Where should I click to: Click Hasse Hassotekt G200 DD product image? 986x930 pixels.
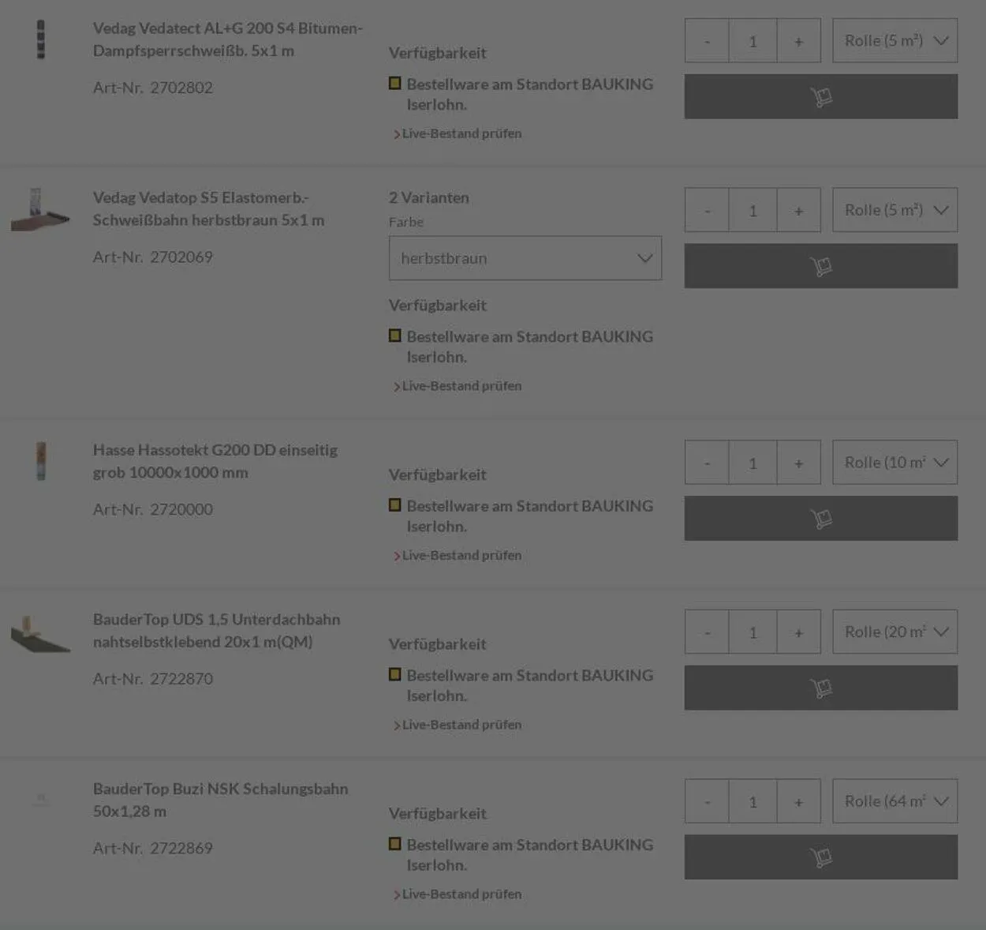tap(41, 461)
